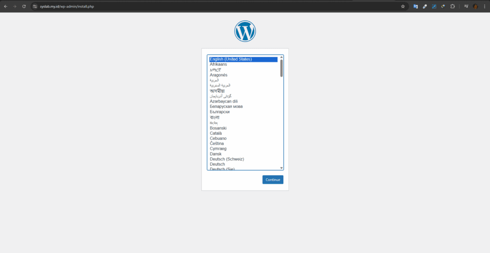
Task: Open the Extensions puzzle piece menu
Action: pyautogui.click(x=452, y=6)
